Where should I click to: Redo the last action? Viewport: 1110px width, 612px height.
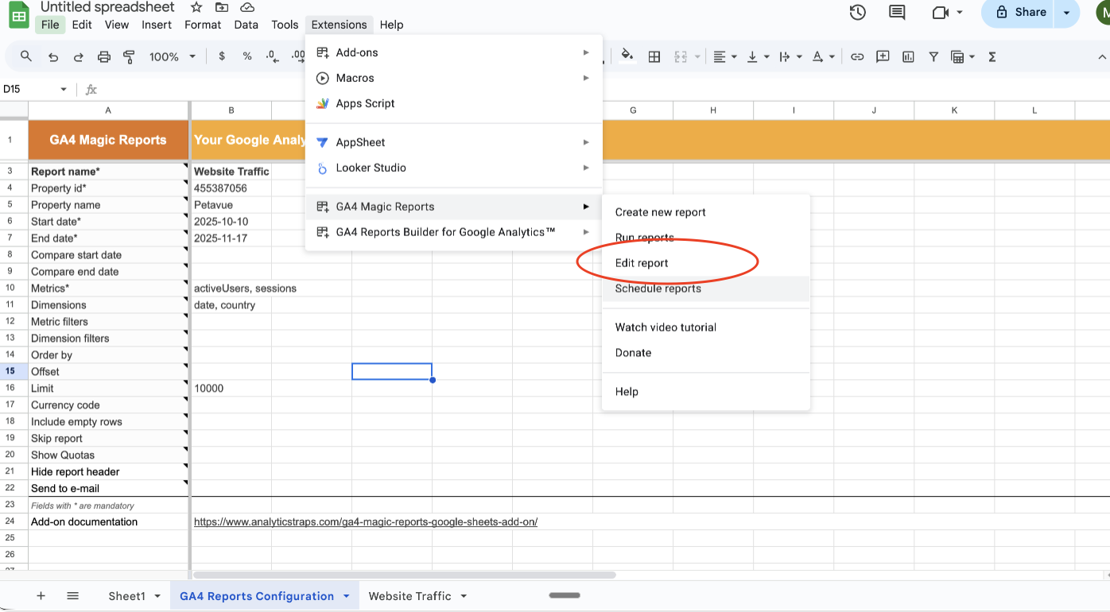pos(79,56)
